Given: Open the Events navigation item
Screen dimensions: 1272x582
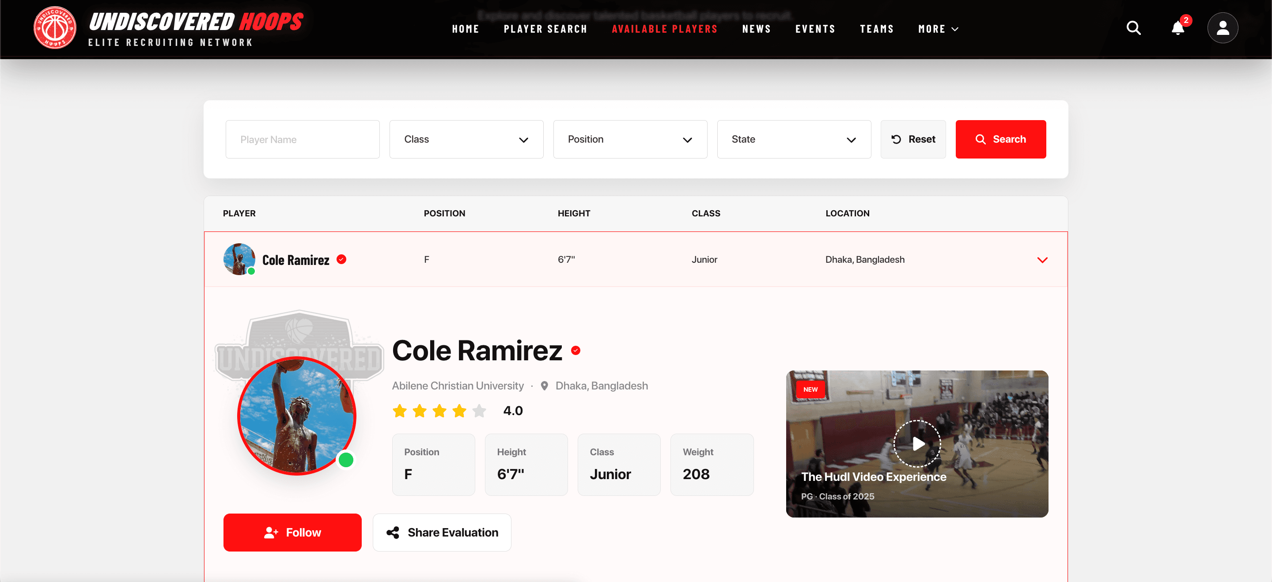Looking at the screenshot, I should click(x=815, y=29).
